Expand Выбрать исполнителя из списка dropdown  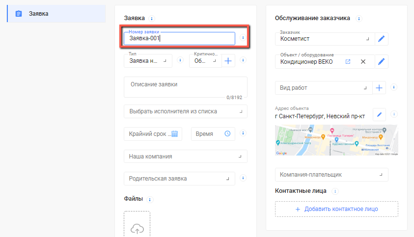(x=185, y=111)
